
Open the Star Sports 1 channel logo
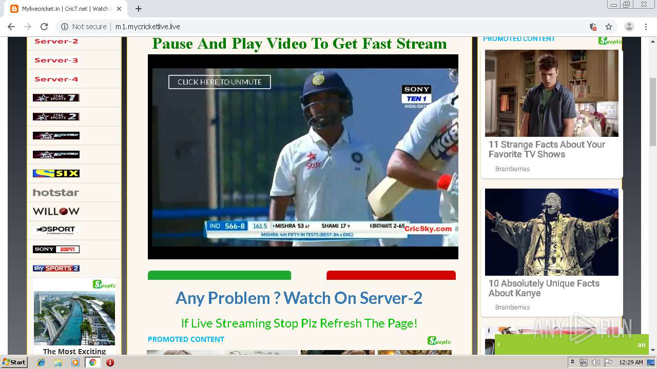(56, 98)
